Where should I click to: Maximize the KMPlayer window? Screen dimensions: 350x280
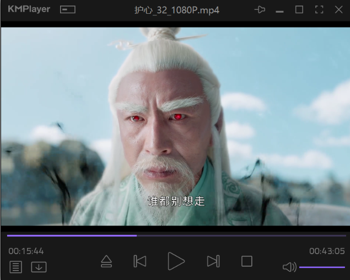coord(299,10)
